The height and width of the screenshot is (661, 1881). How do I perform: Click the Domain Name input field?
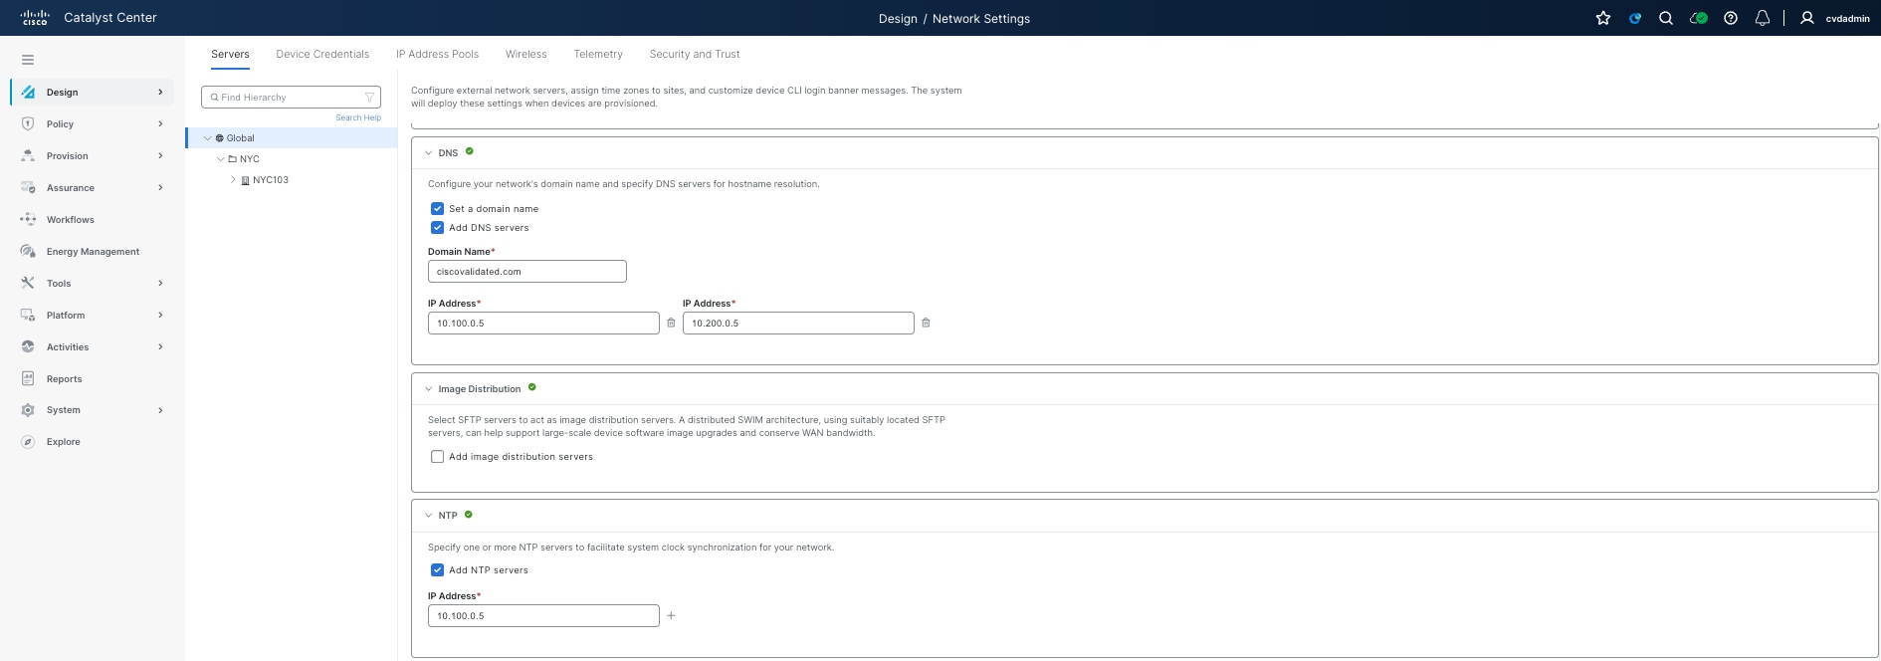tap(527, 272)
